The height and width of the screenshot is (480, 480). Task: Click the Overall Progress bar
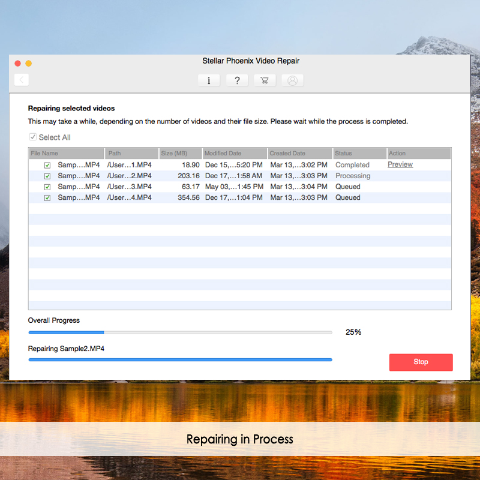pos(181,332)
